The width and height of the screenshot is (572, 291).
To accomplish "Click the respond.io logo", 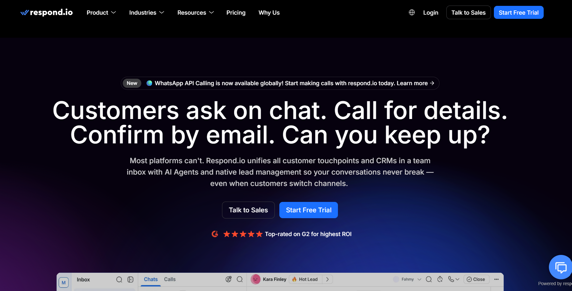I will coord(47,13).
